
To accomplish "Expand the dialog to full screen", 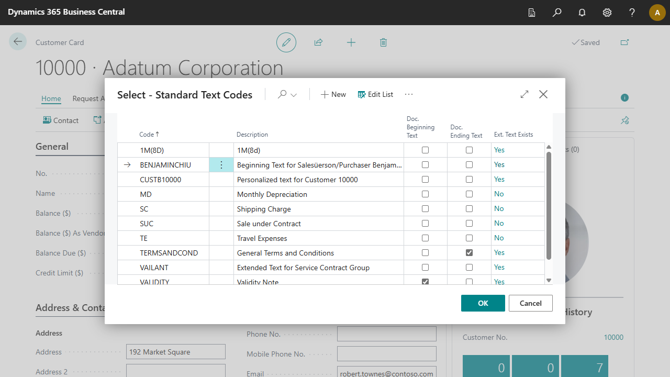I will [x=524, y=94].
